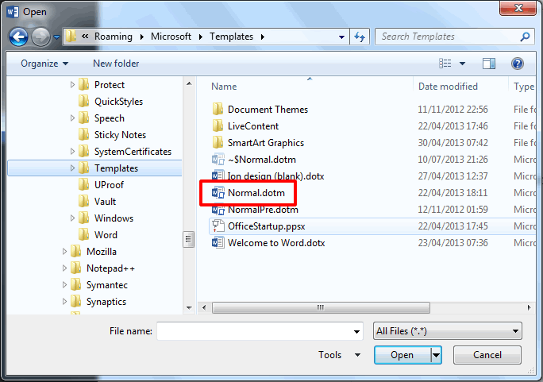Viewport: 543px width, 382px height.
Task: Expand the Symantec folder node
Action: click(64, 284)
